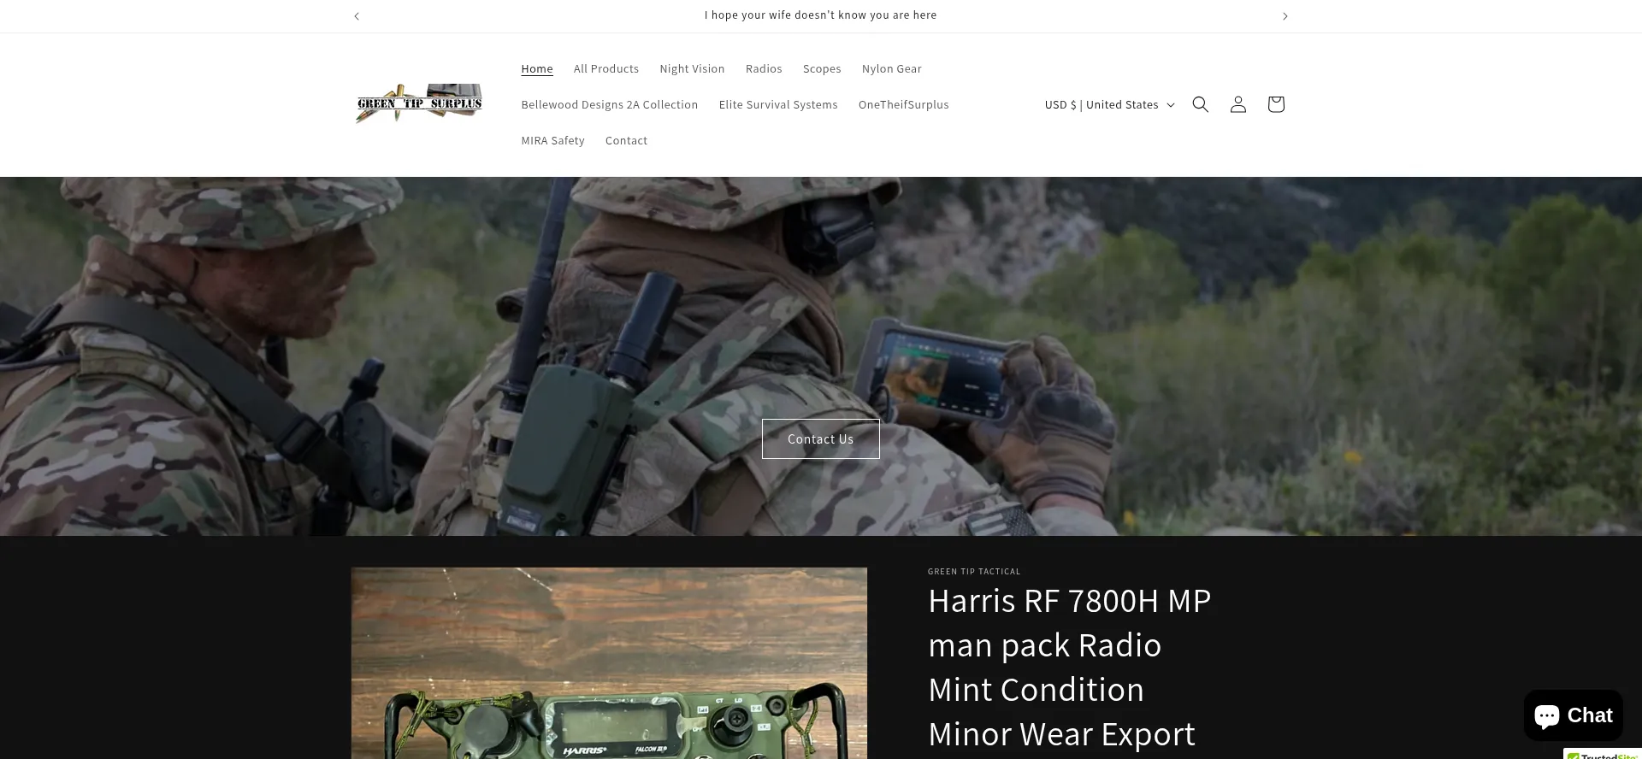
Task: Open the search magnifier icon
Action: point(1200,104)
